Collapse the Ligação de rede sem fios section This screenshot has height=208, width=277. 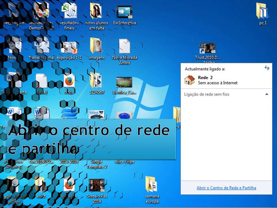tap(267, 94)
